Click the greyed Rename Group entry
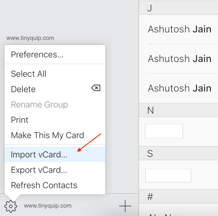The image size is (218, 216). 39,104
